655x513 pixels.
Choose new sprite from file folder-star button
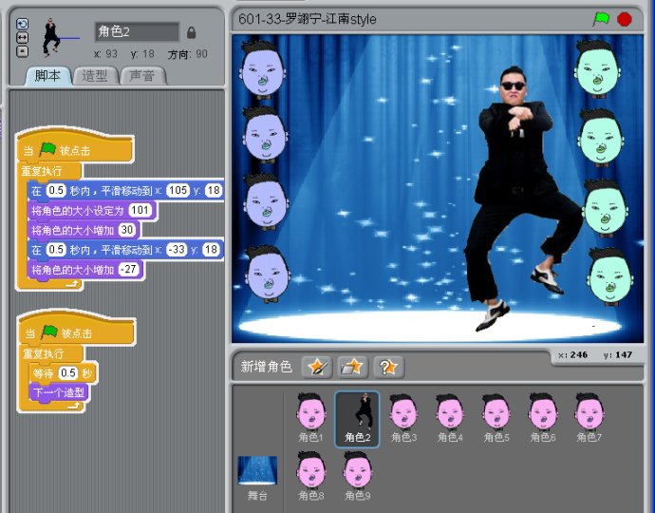pyautogui.click(x=352, y=367)
